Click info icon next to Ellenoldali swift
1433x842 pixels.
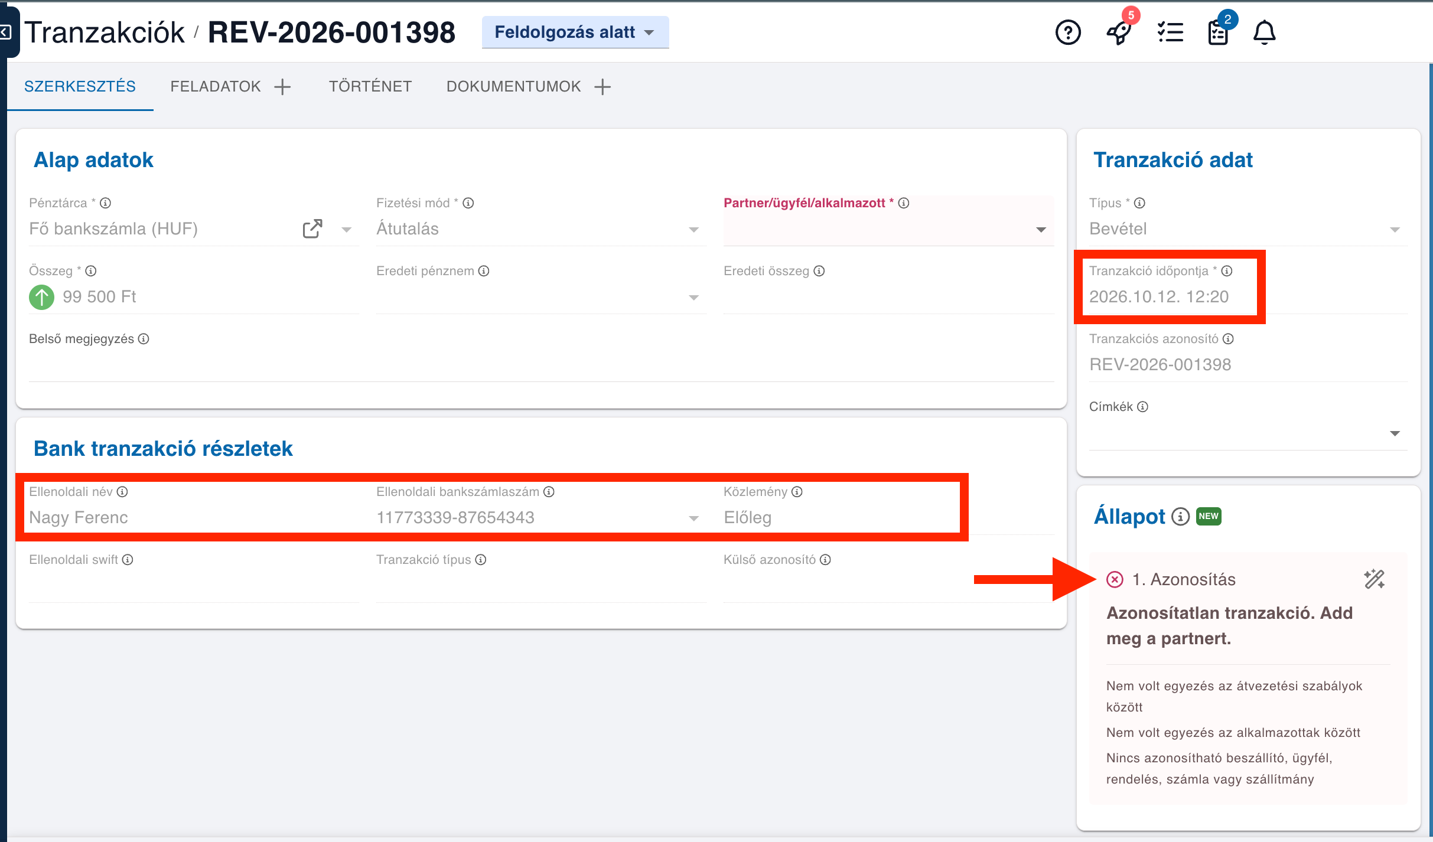128,560
